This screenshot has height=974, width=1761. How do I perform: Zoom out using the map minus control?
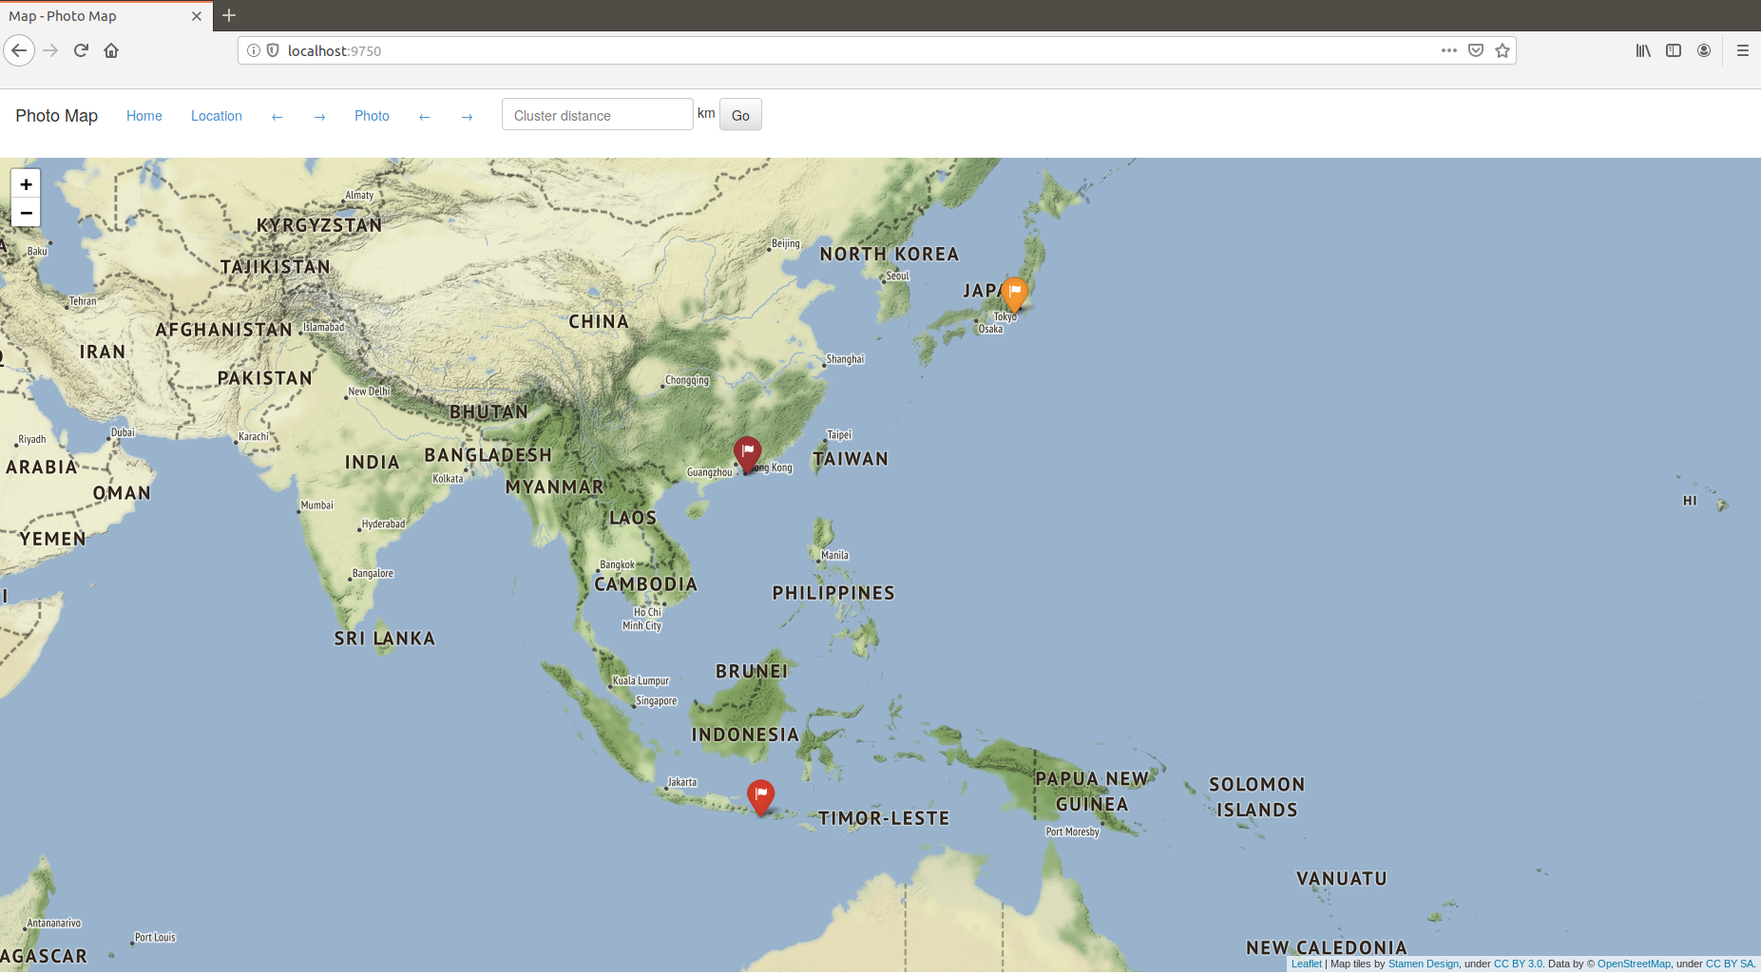click(x=26, y=213)
